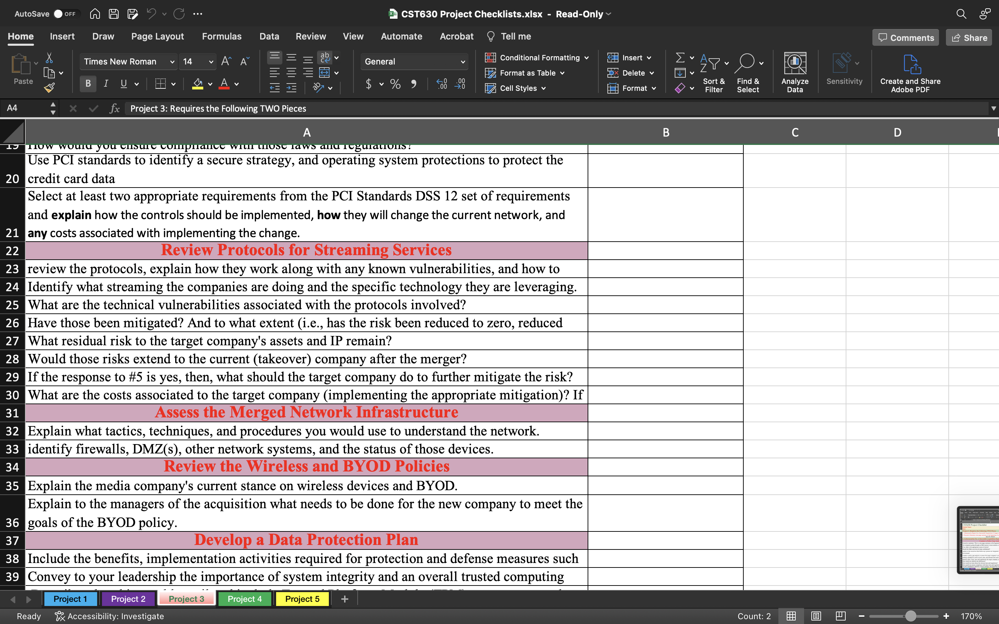Apply the red font color
The width and height of the screenshot is (999, 624).
point(224,84)
